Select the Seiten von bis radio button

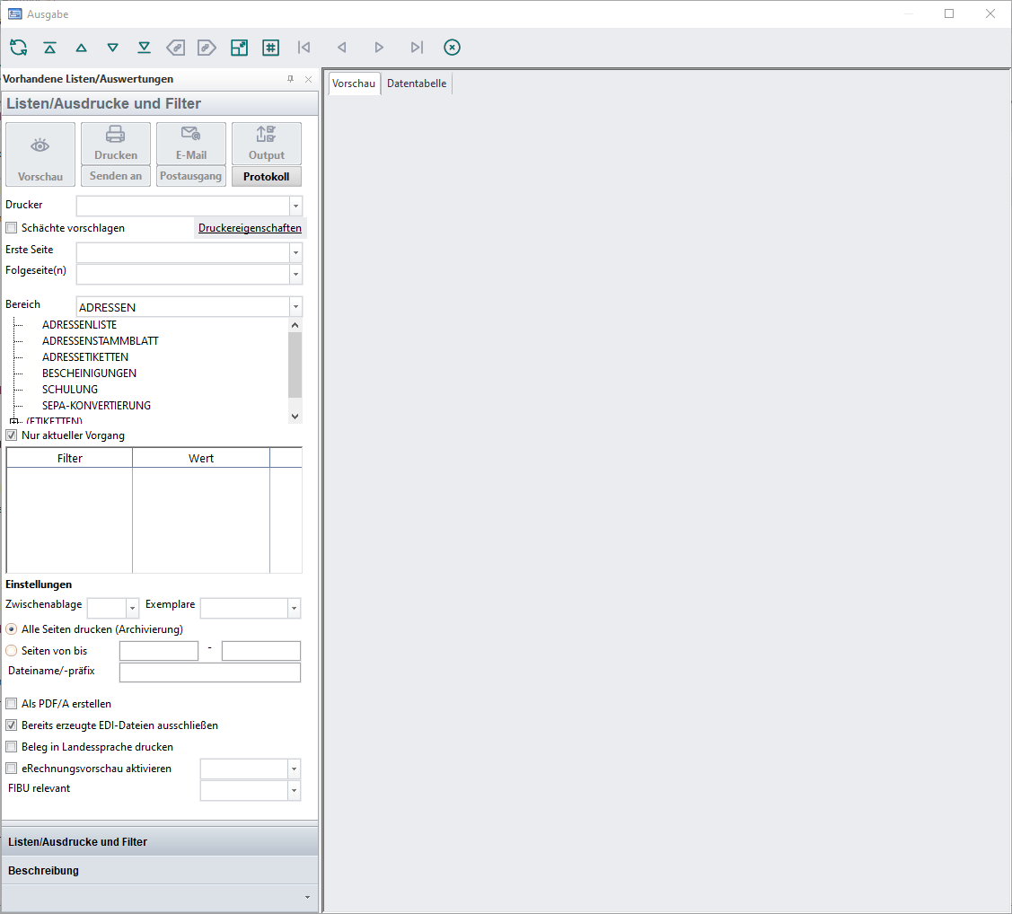[x=12, y=651]
